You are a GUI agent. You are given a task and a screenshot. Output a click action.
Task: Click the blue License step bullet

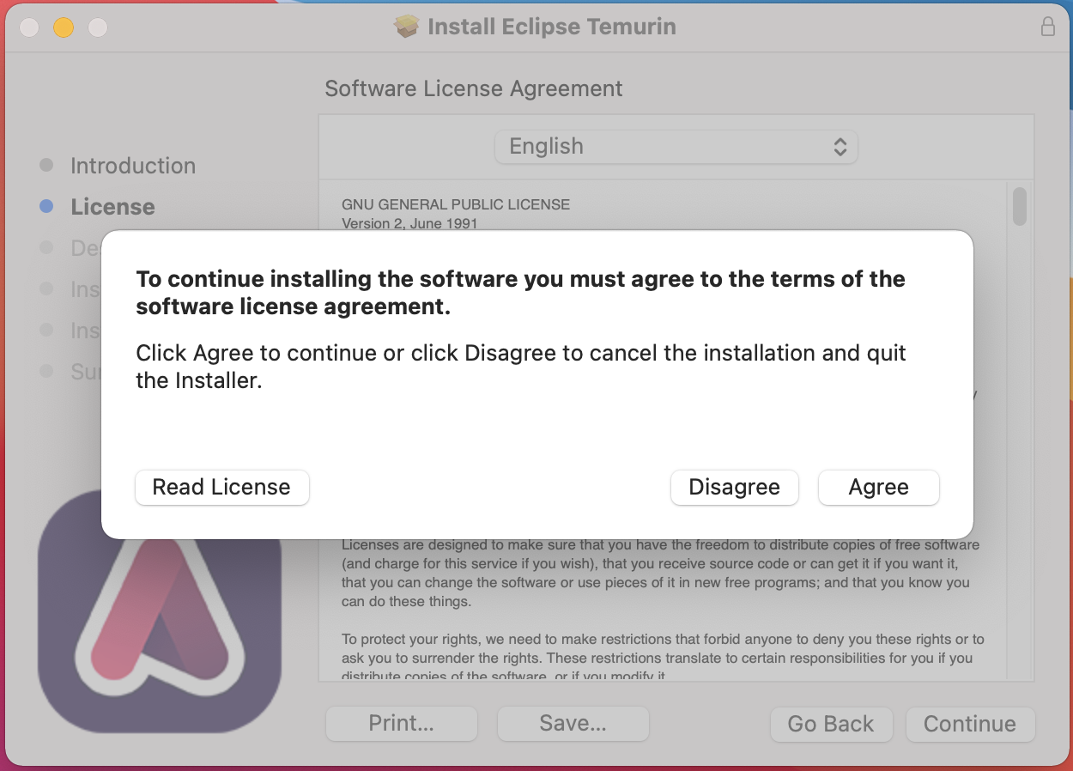pyautogui.click(x=47, y=206)
